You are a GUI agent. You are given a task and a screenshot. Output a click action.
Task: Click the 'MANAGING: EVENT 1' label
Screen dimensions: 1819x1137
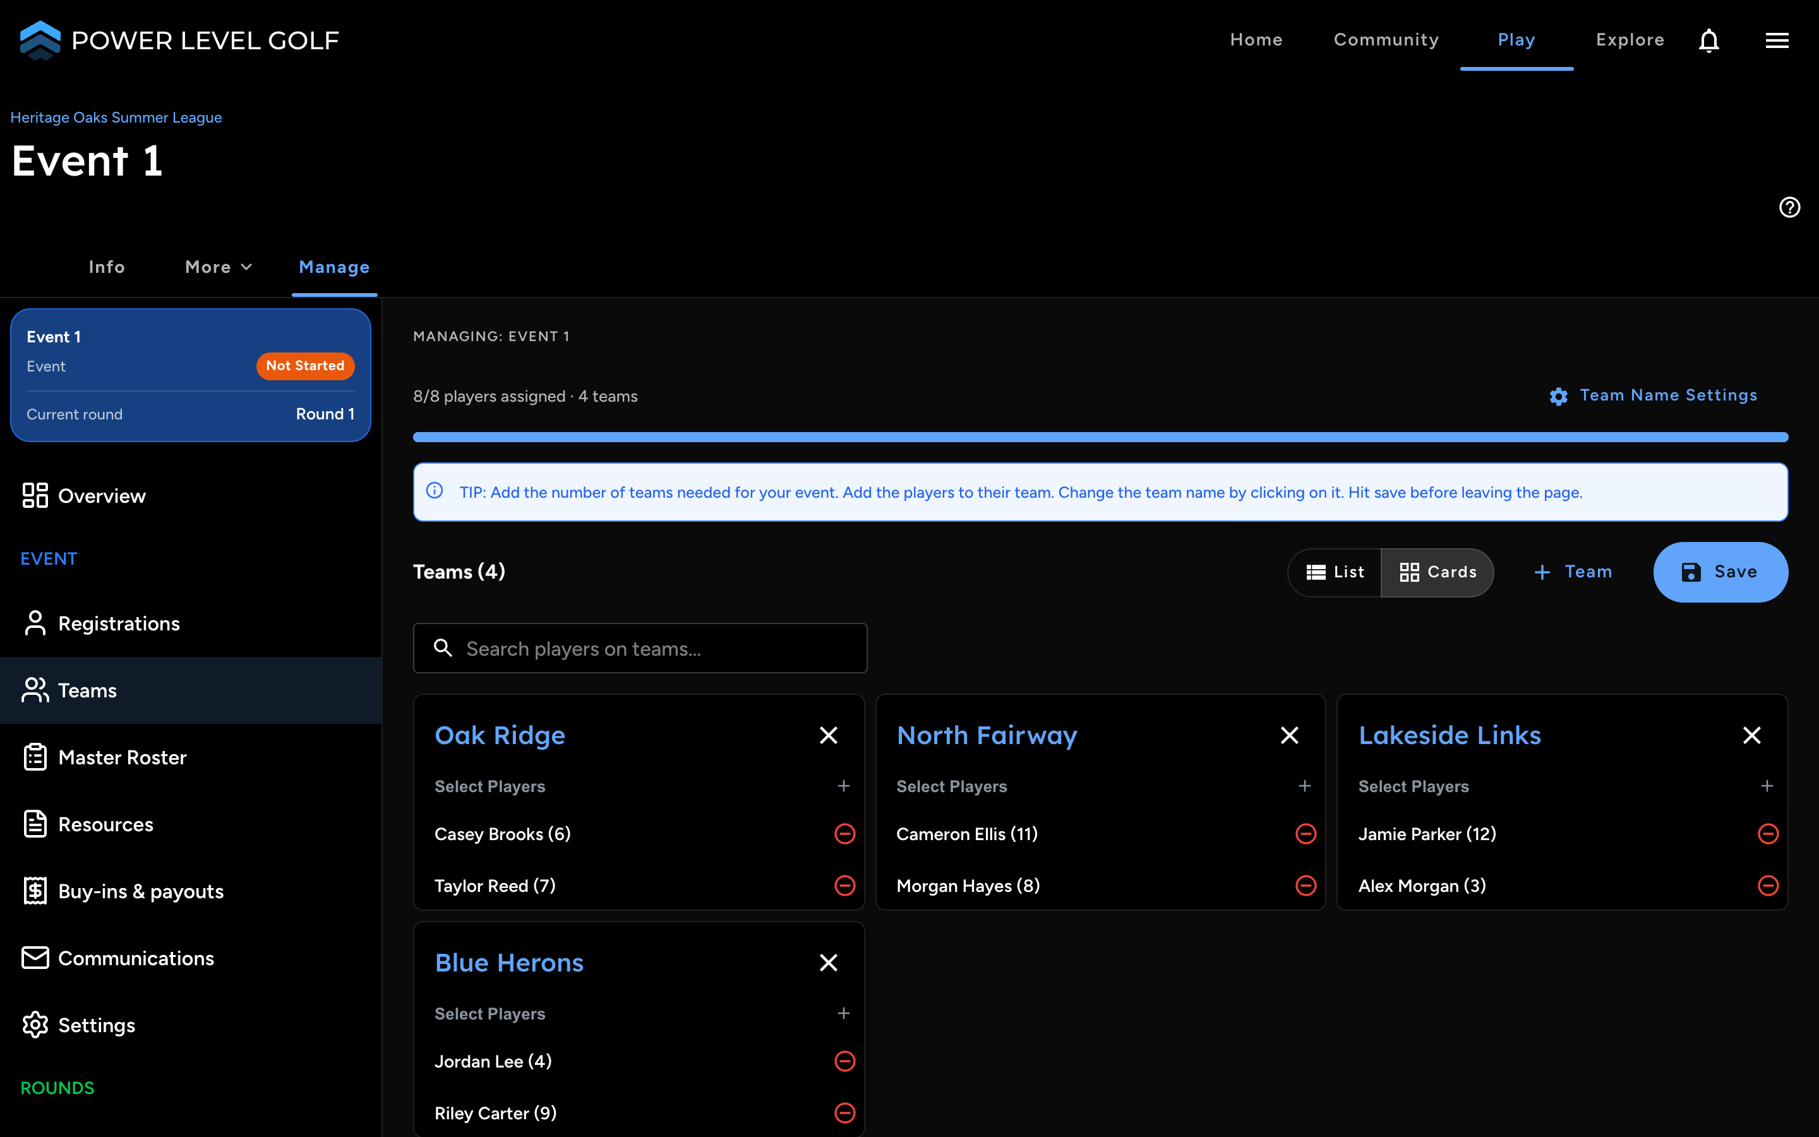(491, 336)
